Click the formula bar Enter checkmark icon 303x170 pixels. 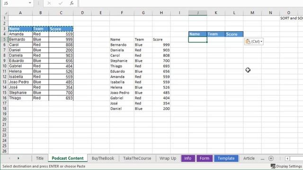pyautogui.click(x=61, y=3)
